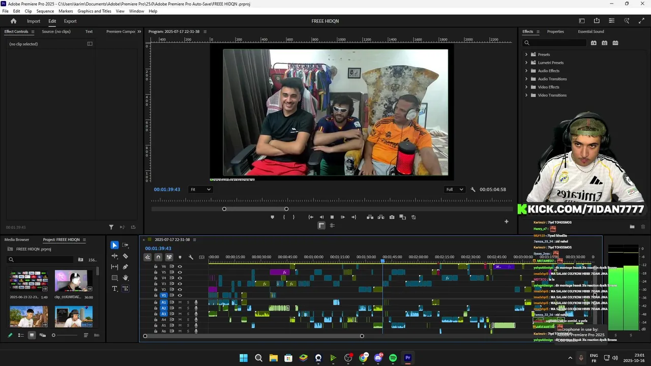The height and width of the screenshot is (366, 651).
Task: Click the Lift button
Action: click(370, 217)
